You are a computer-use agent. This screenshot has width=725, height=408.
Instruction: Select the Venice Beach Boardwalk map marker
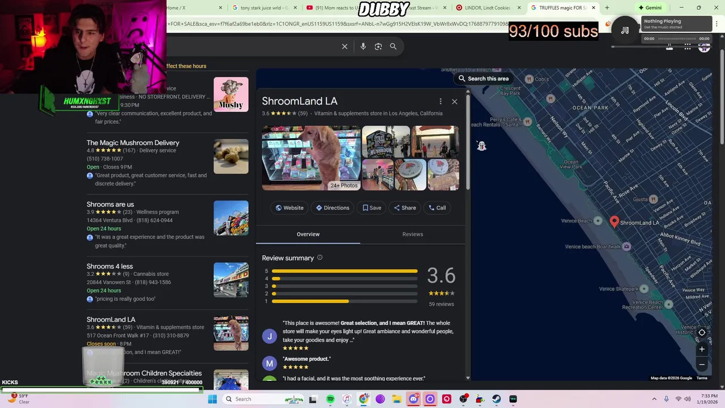click(x=626, y=246)
